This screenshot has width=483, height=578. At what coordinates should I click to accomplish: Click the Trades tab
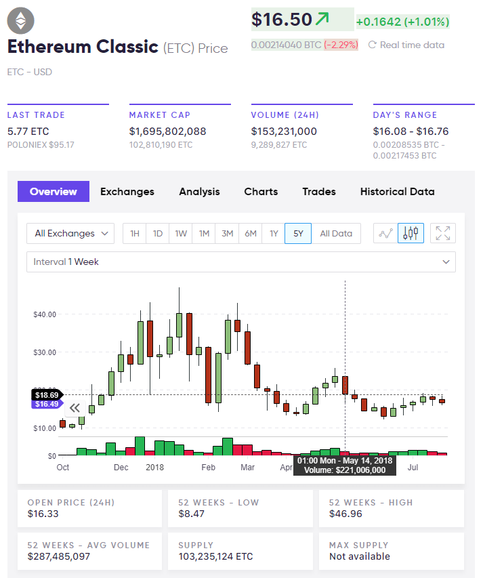[319, 192]
